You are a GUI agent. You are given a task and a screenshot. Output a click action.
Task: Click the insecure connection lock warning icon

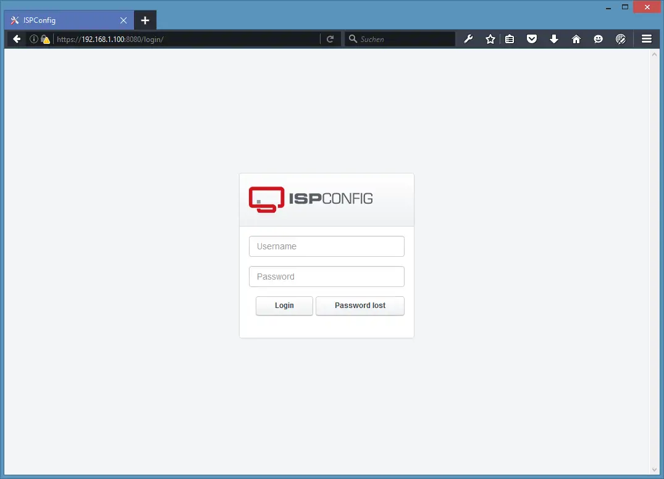pos(45,40)
